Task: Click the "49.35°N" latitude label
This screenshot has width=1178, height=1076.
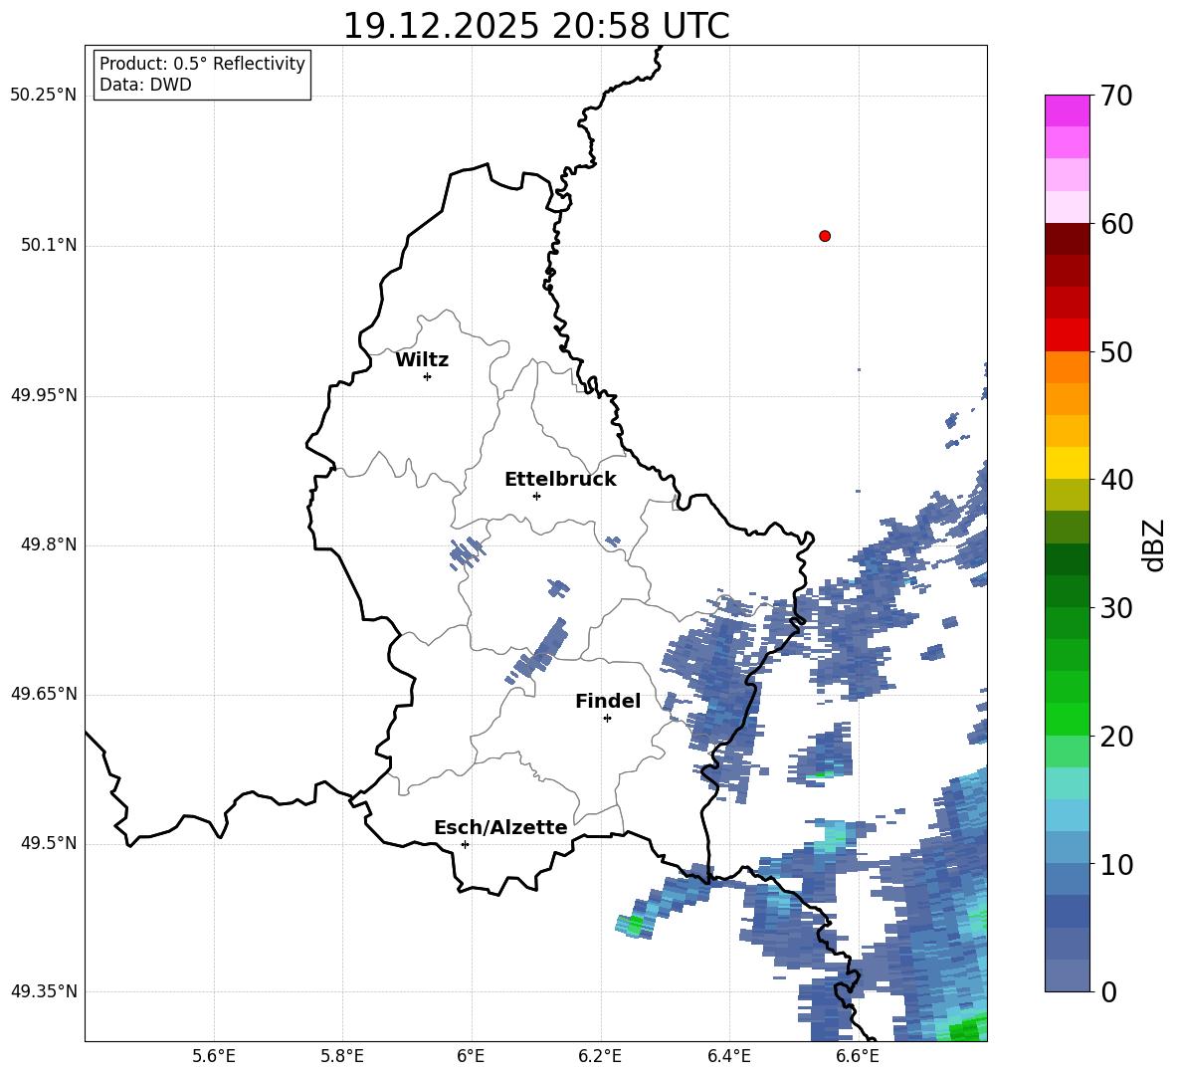Action: [44, 991]
